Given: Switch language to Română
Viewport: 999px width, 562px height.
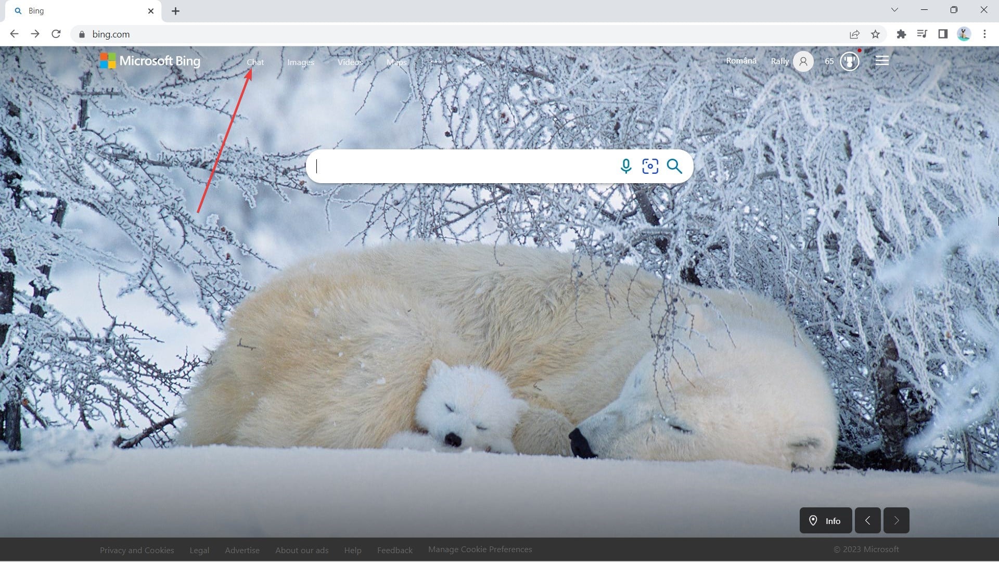Looking at the screenshot, I should (x=741, y=61).
